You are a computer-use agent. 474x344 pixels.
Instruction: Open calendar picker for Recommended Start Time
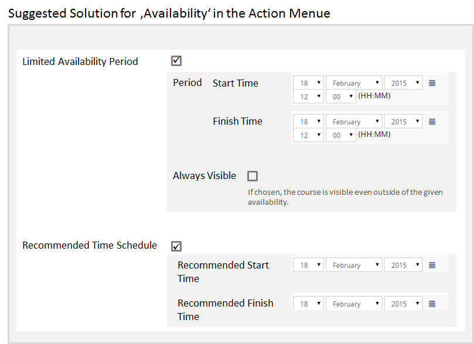coord(432,265)
